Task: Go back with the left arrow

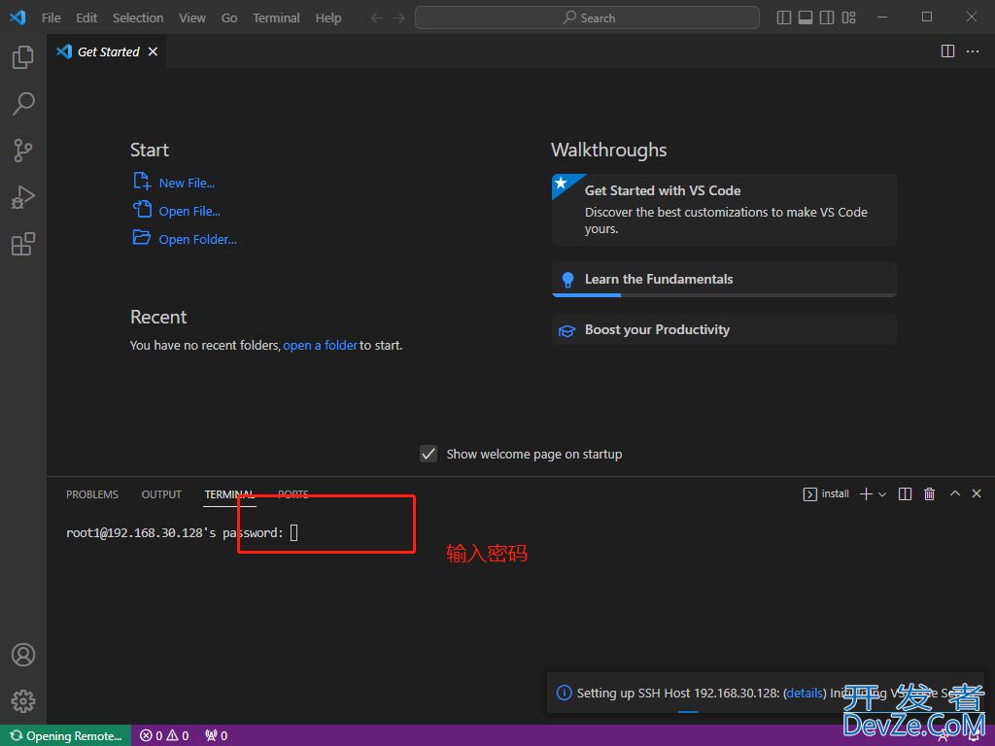Action: [x=377, y=17]
